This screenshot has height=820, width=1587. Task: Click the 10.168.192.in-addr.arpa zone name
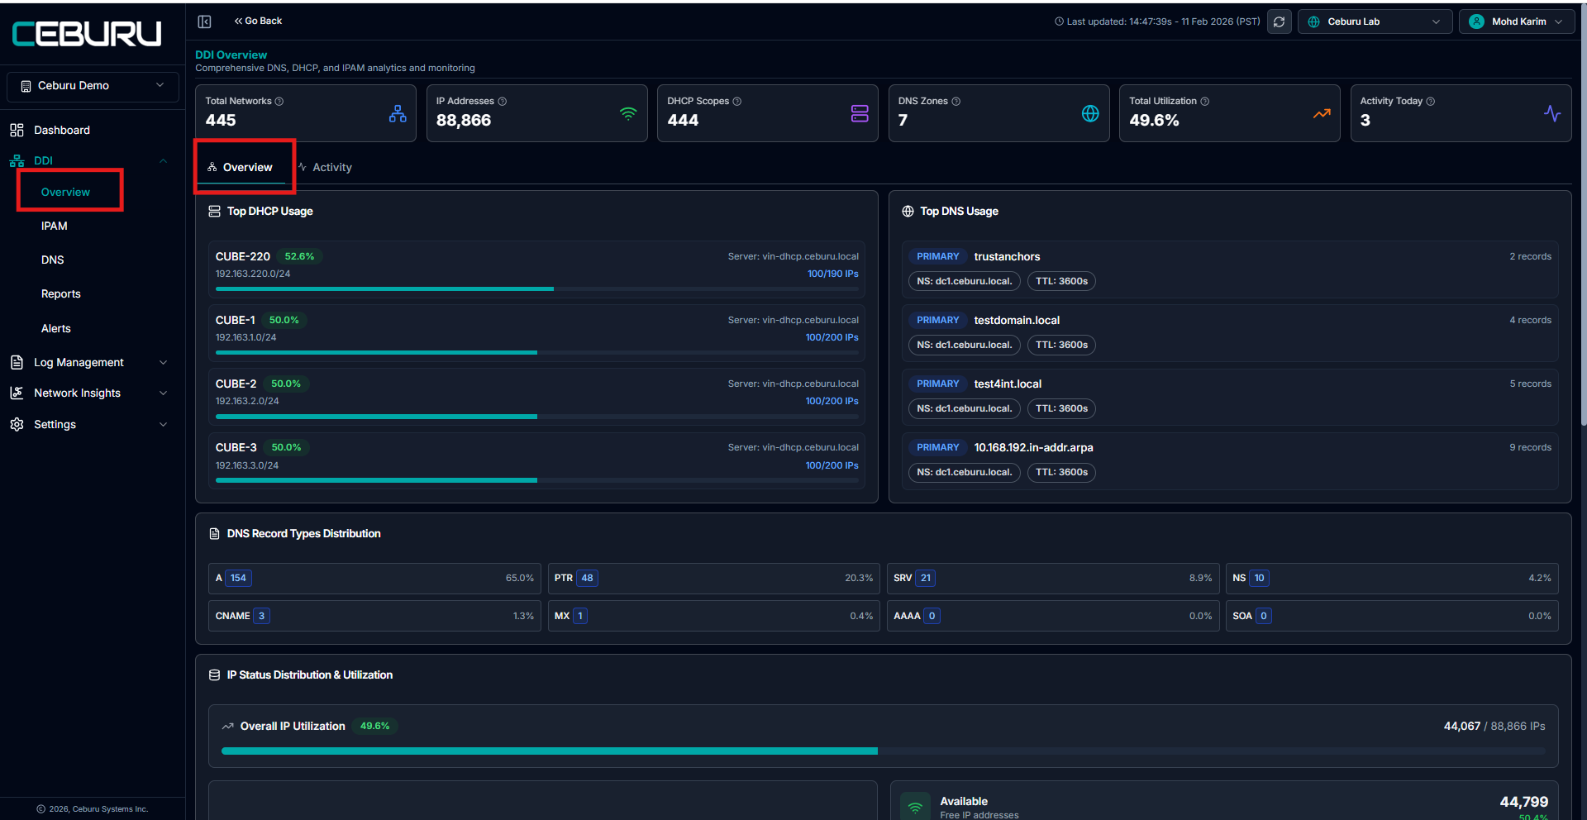[1033, 448]
